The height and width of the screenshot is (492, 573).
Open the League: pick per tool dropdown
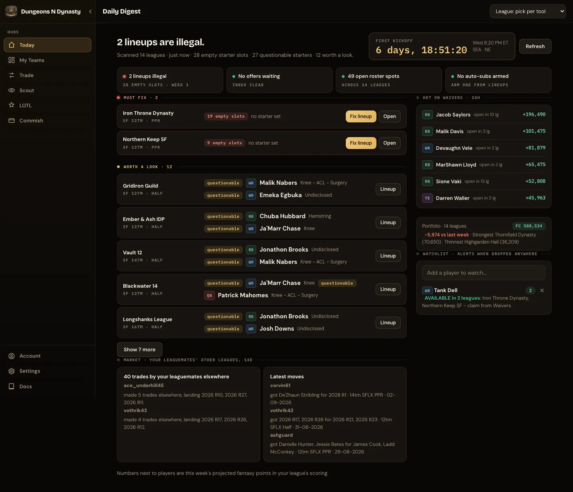(x=528, y=12)
